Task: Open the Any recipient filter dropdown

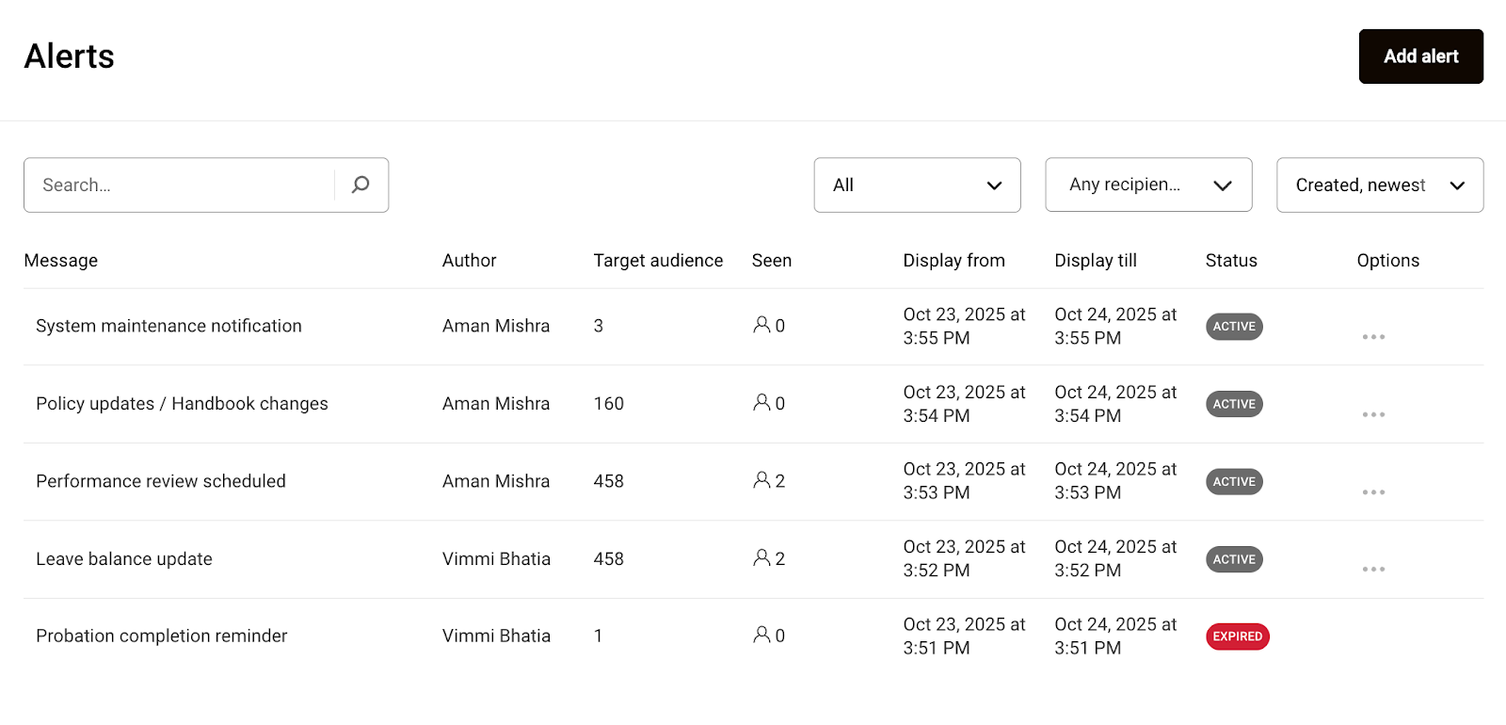Action: (1148, 185)
